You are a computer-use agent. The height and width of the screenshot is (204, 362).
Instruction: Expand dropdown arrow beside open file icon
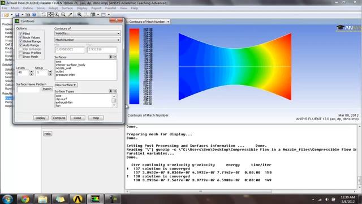click(x=11, y=15)
